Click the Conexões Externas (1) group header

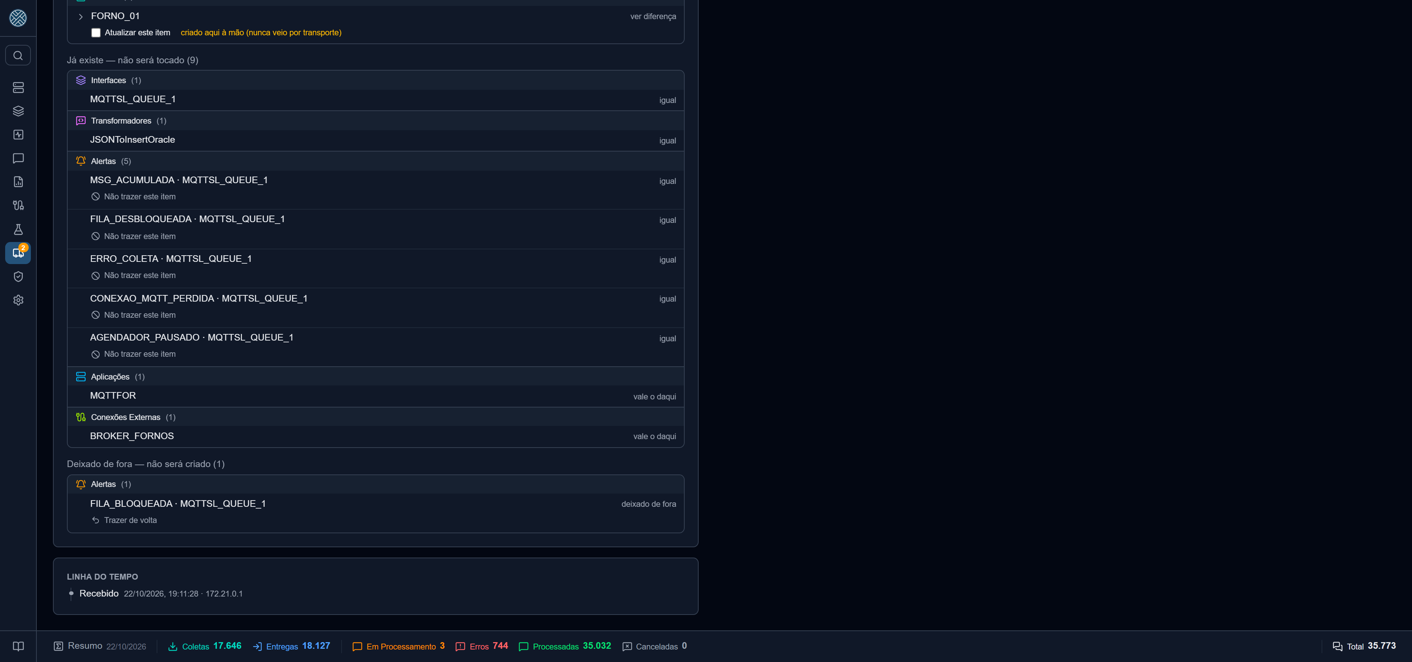coord(375,417)
